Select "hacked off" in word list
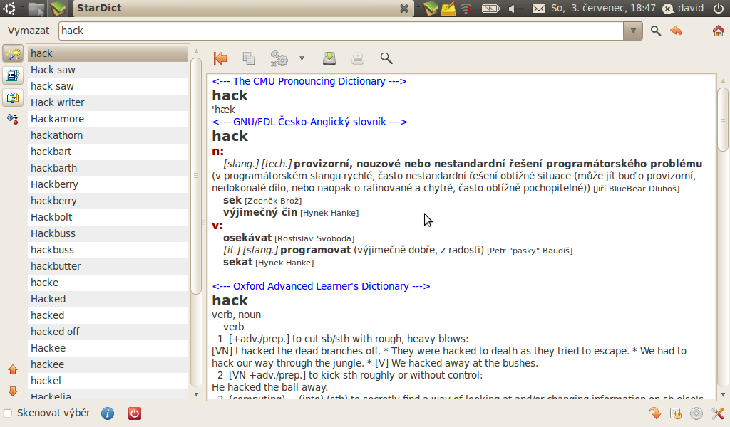Screen dimensions: 730x427 coord(108,332)
